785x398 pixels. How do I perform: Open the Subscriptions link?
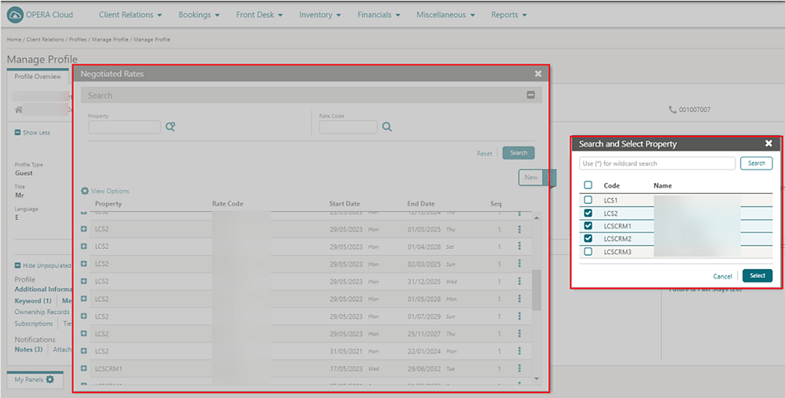(x=34, y=323)
